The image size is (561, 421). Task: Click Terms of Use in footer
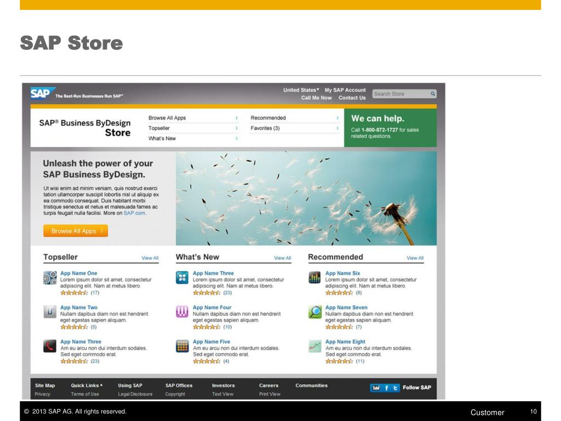tap(85, 394)
